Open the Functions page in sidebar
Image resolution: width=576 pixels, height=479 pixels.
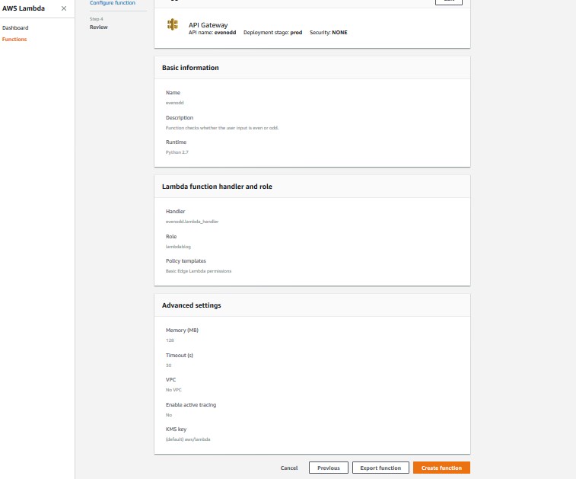point(14,40)
